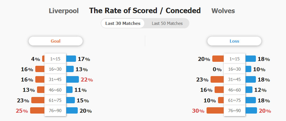
Task: Click Liverpool's orange 30% loss bar
Action: pyautogui.click(x=215, y=110)
